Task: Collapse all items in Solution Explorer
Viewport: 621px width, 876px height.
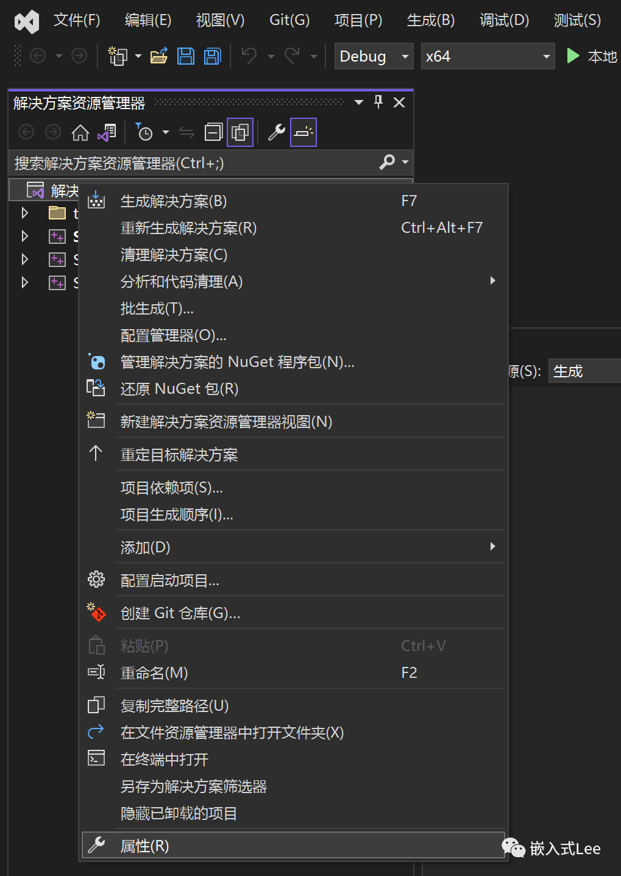Action: pyautogui.click(x=213, y=132)
